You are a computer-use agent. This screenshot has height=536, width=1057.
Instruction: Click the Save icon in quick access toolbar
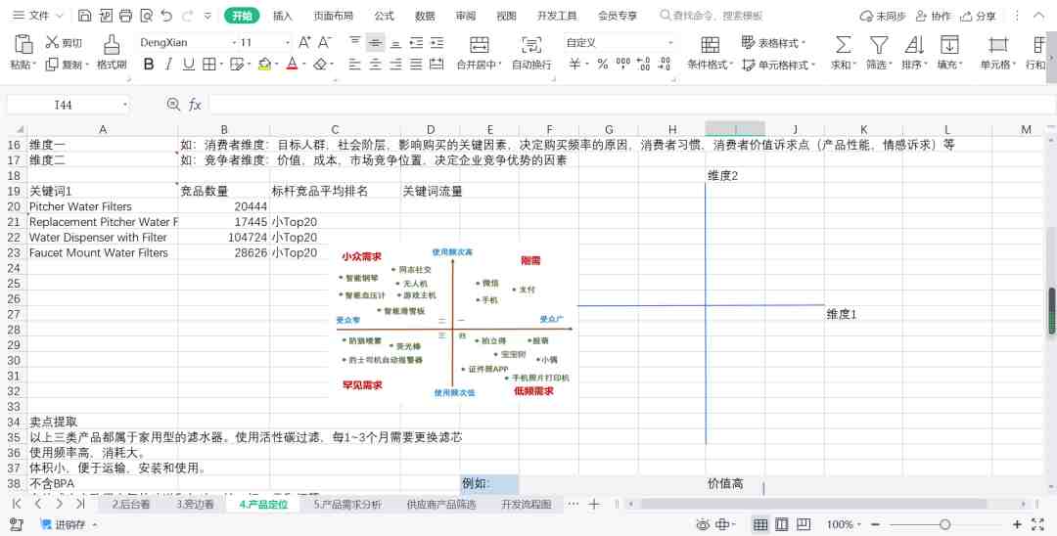coord(85,16)
